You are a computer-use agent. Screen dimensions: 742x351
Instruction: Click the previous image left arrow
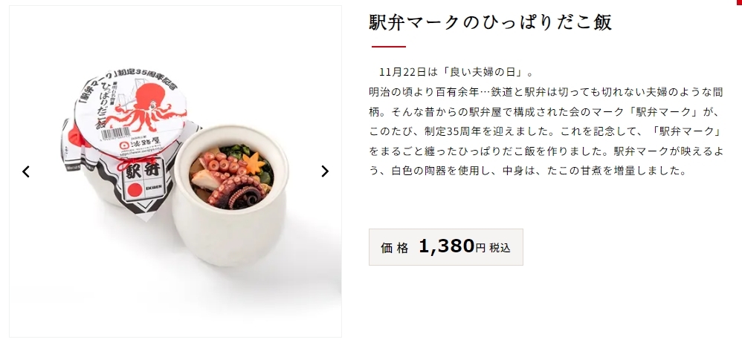(x=26, y=171)
